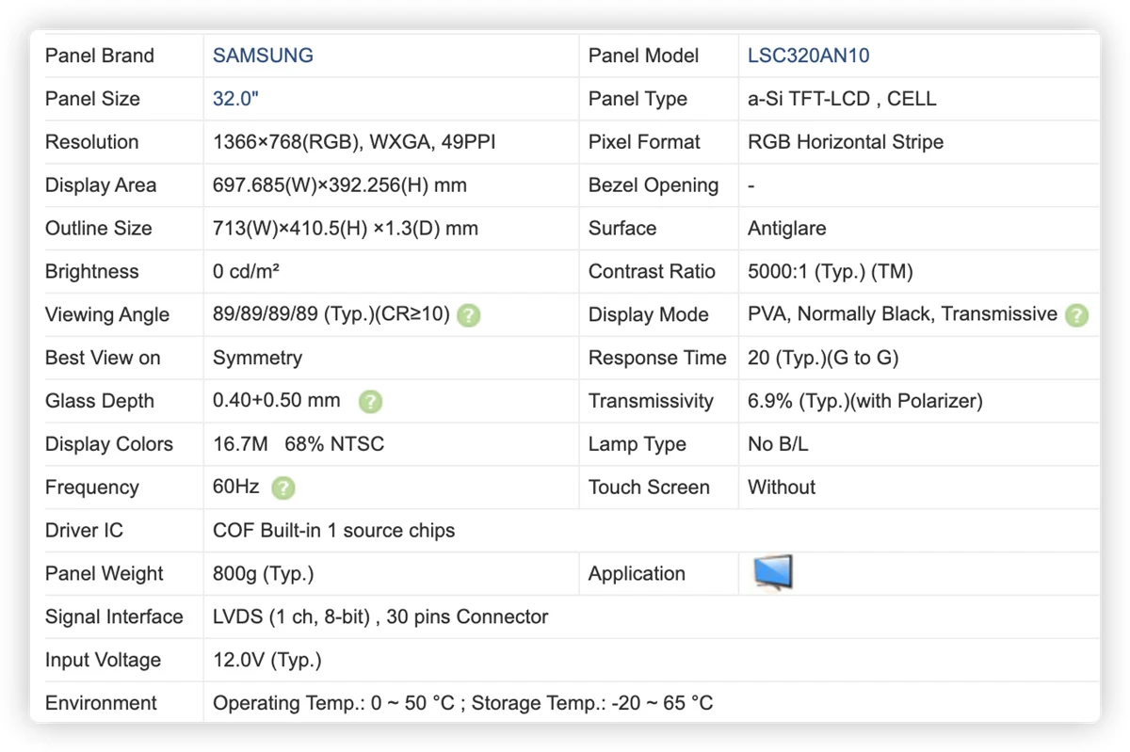1130x752 pixels.
Task: Select the display area value 697.685(W)×392.256(H) mm
Action: pyautogui.click(x=340, y=185)
